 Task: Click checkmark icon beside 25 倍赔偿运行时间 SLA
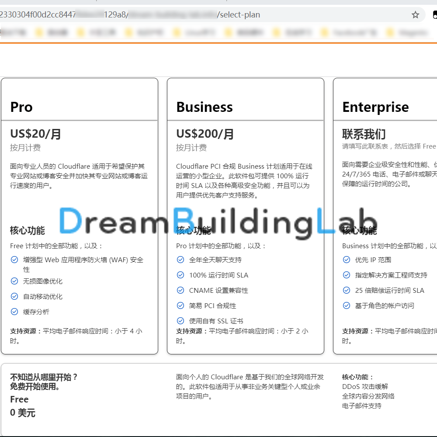pos(347,291)
